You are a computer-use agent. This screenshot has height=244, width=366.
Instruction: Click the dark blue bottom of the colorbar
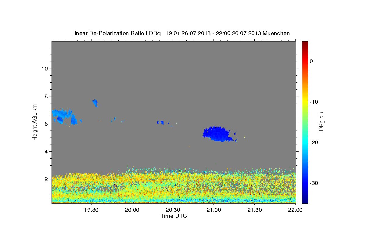click(305, 200)
